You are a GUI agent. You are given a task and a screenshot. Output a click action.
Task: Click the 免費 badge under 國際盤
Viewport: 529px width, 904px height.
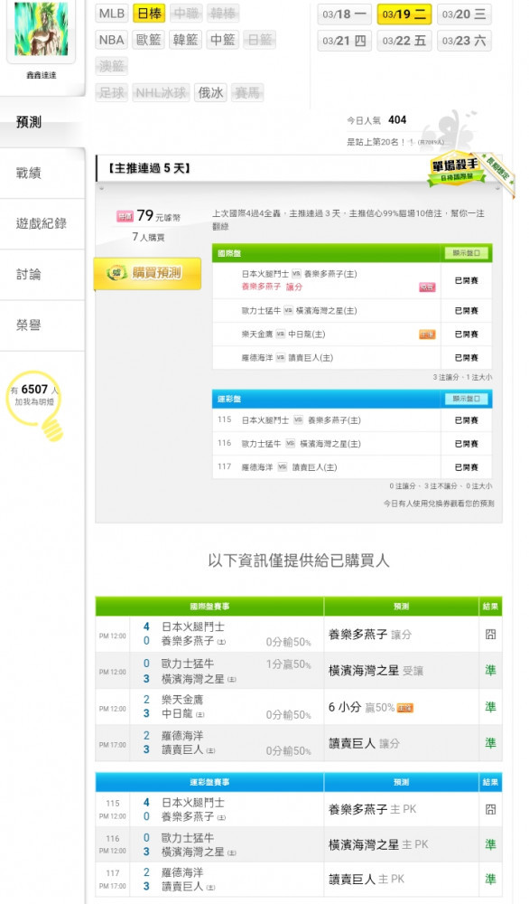pos(426,287)
